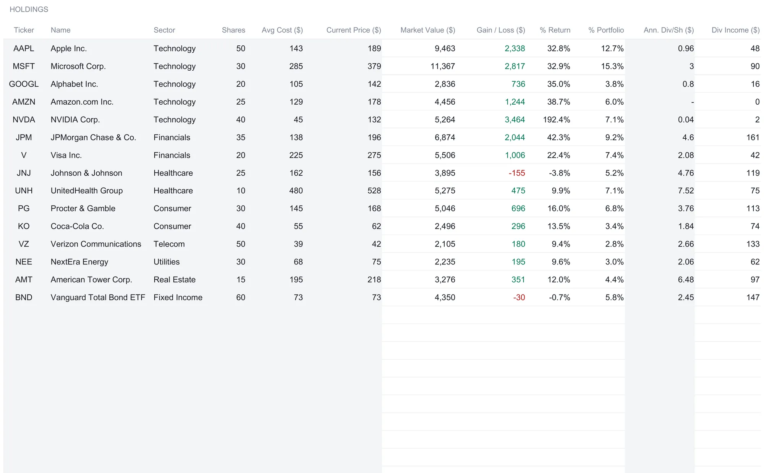Viewport: 764px width, 473px height.
Task: Select the Utilities sector cell
Action: 167,262
